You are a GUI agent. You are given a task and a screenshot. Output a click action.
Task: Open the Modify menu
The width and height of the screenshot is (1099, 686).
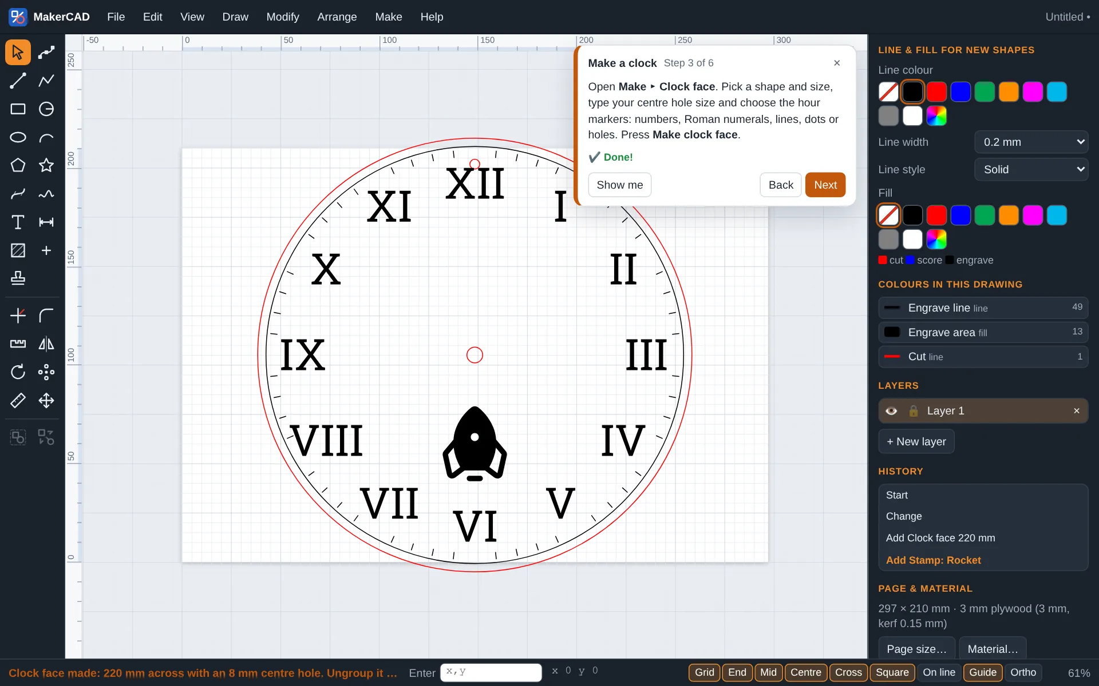coord(283,17)
